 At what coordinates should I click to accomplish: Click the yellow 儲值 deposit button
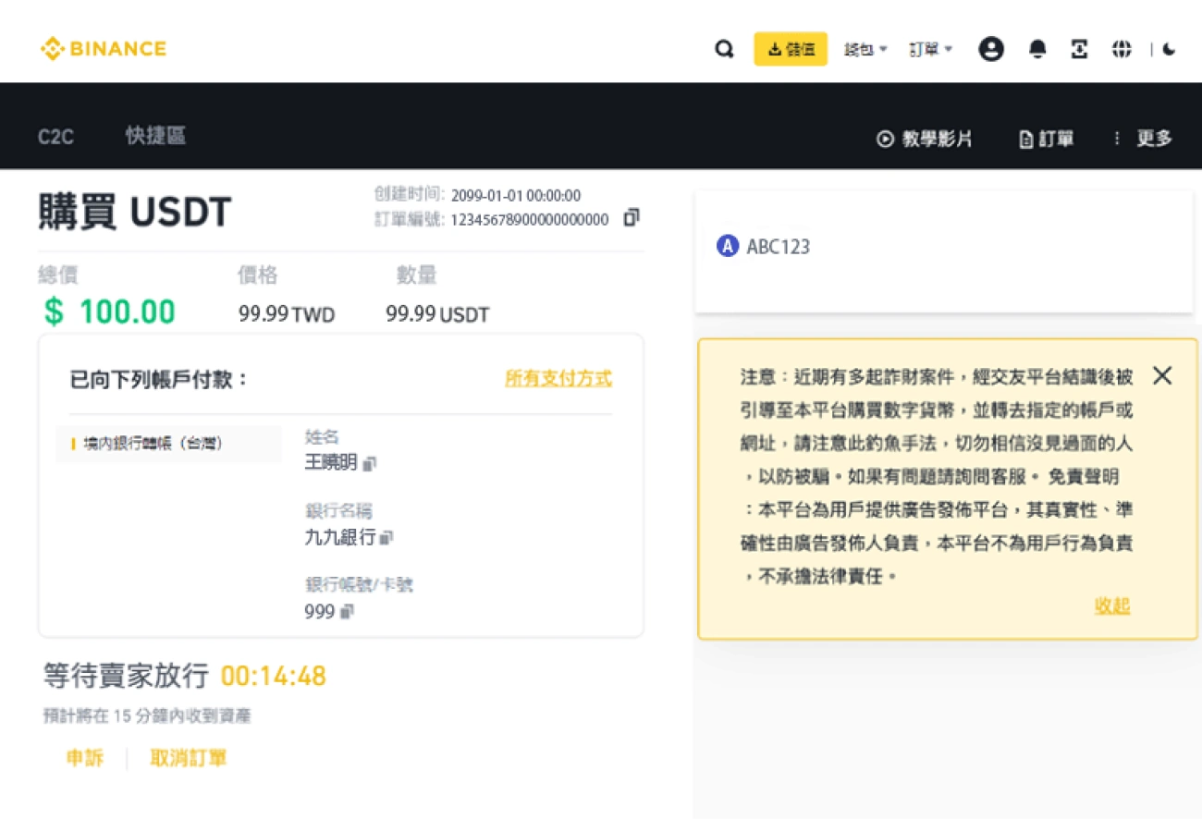coord(791,49)
